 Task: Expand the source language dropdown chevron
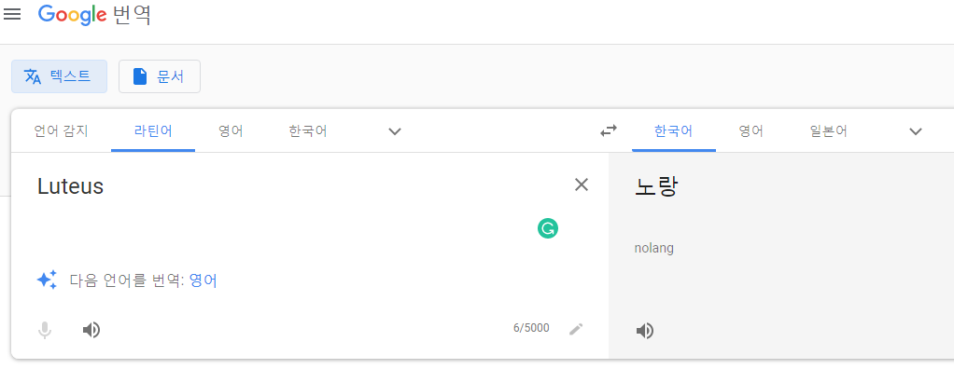pos(395,131)
